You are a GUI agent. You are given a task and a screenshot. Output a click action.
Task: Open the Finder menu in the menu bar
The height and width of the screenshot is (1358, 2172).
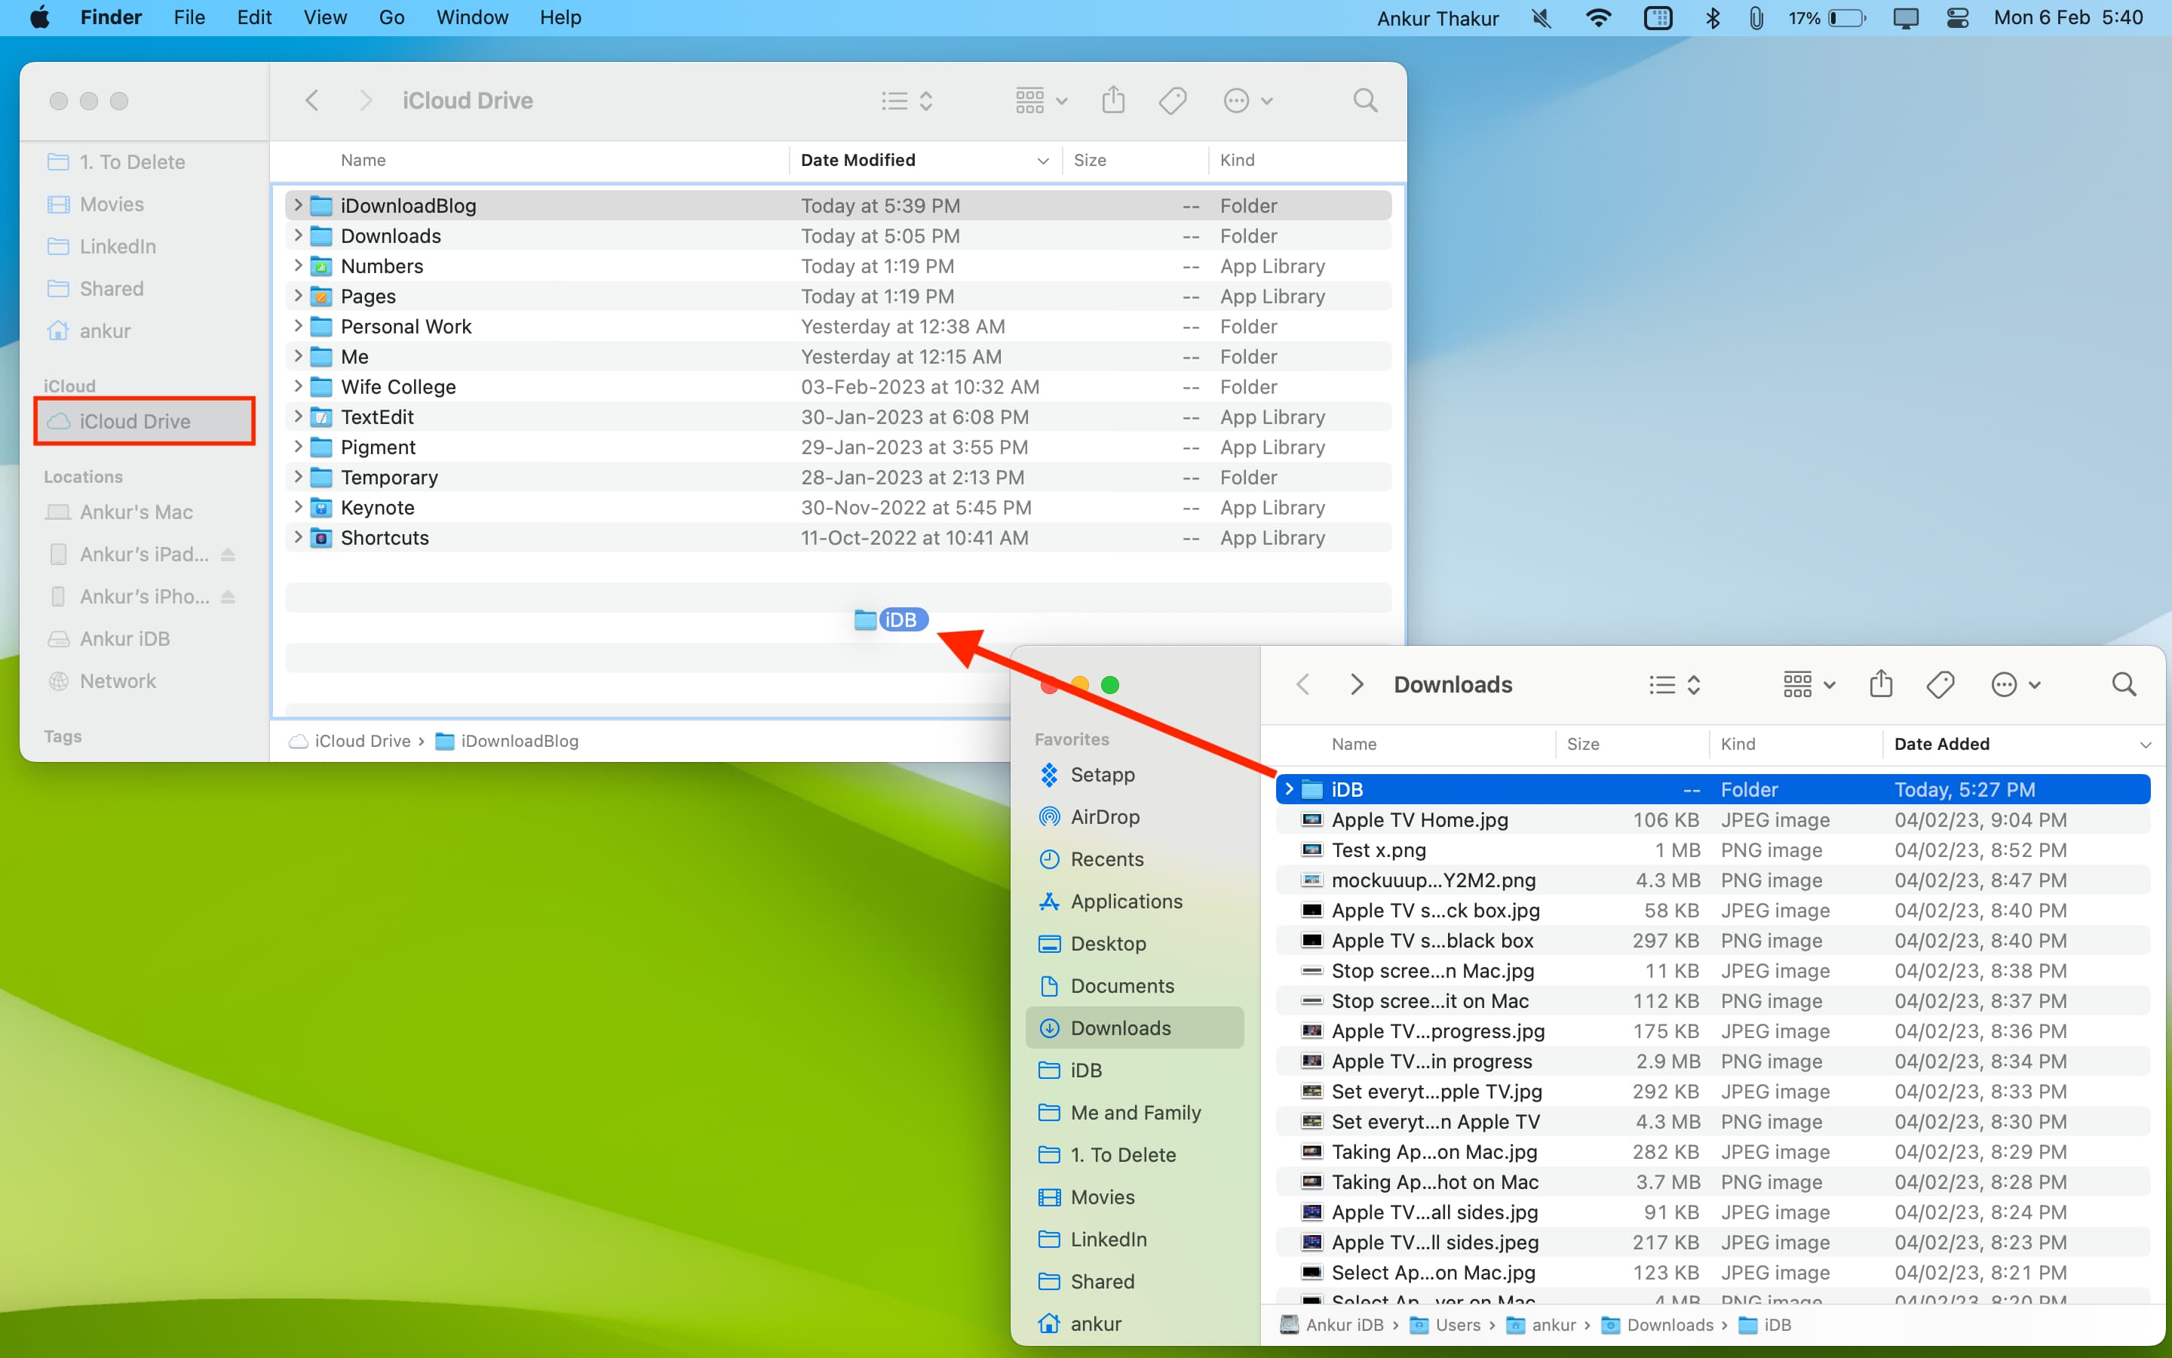tap(110, 18)
